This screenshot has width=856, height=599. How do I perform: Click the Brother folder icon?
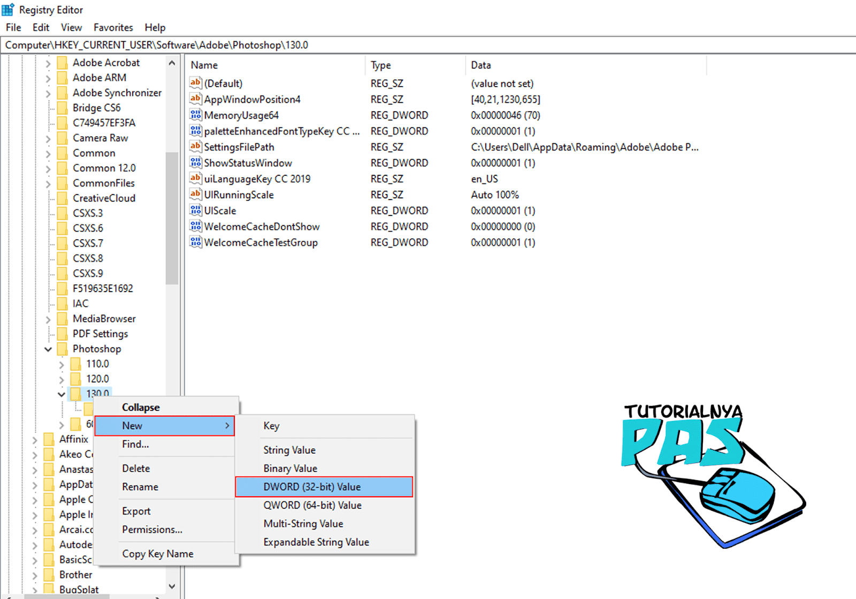click(x=49, y=575)
